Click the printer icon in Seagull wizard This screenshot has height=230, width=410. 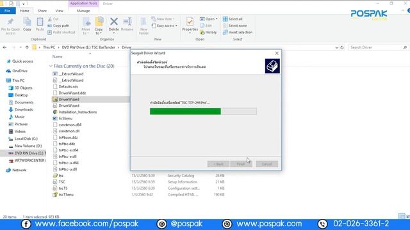point(272,66)
